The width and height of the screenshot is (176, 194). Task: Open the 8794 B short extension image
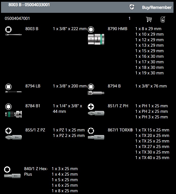(x=96, y=93)
